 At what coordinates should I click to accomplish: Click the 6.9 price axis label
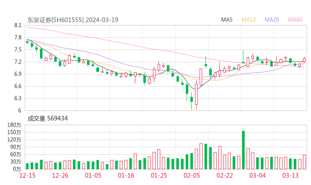pos(18,74)
